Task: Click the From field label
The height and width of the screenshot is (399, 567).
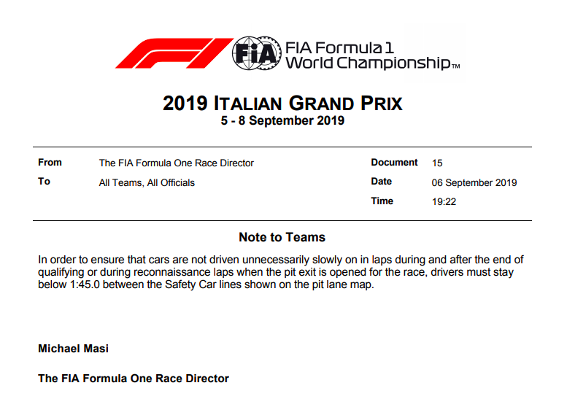Action: tap(50, 163)
